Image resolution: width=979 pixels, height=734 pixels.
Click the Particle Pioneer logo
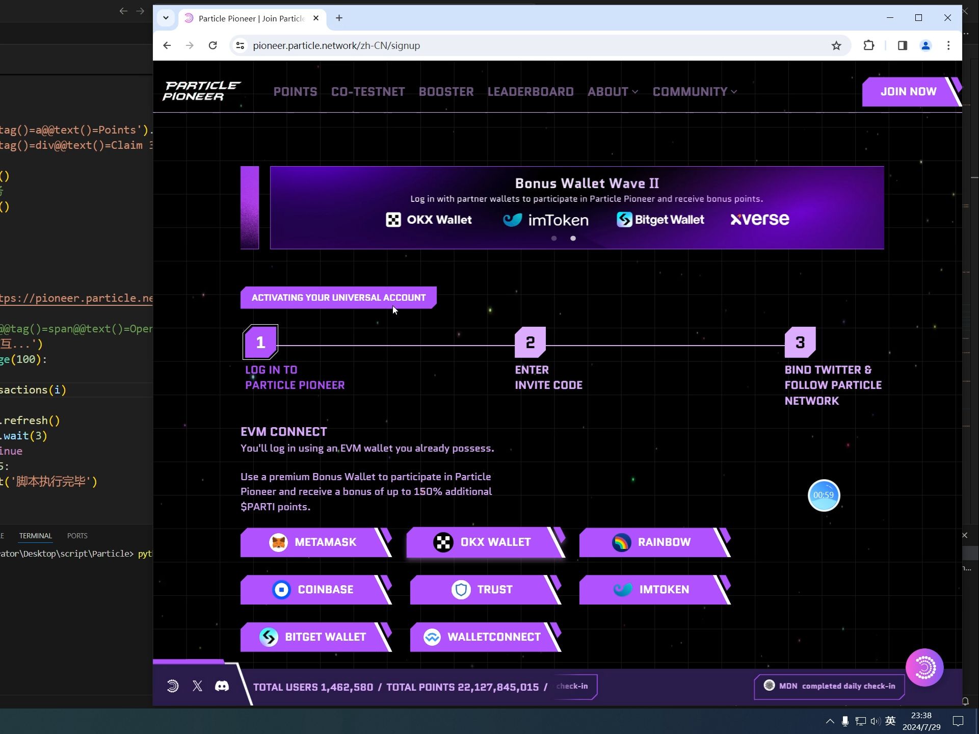click(x=201, y=91)
